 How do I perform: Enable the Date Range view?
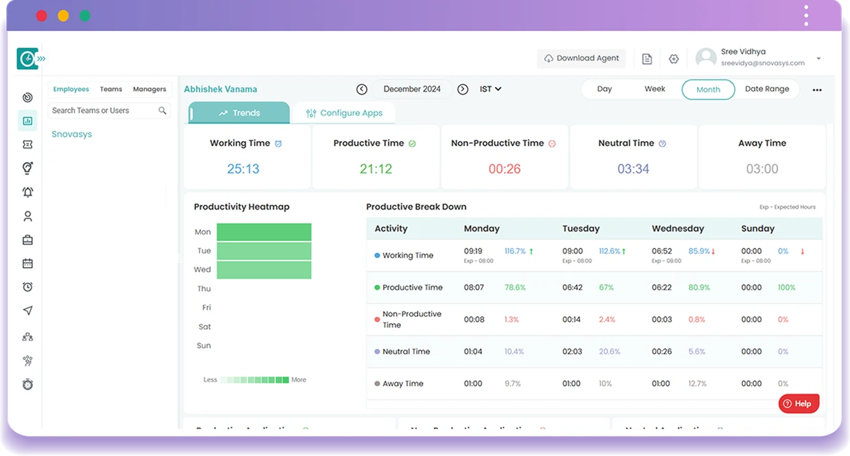tap(767, 88)
